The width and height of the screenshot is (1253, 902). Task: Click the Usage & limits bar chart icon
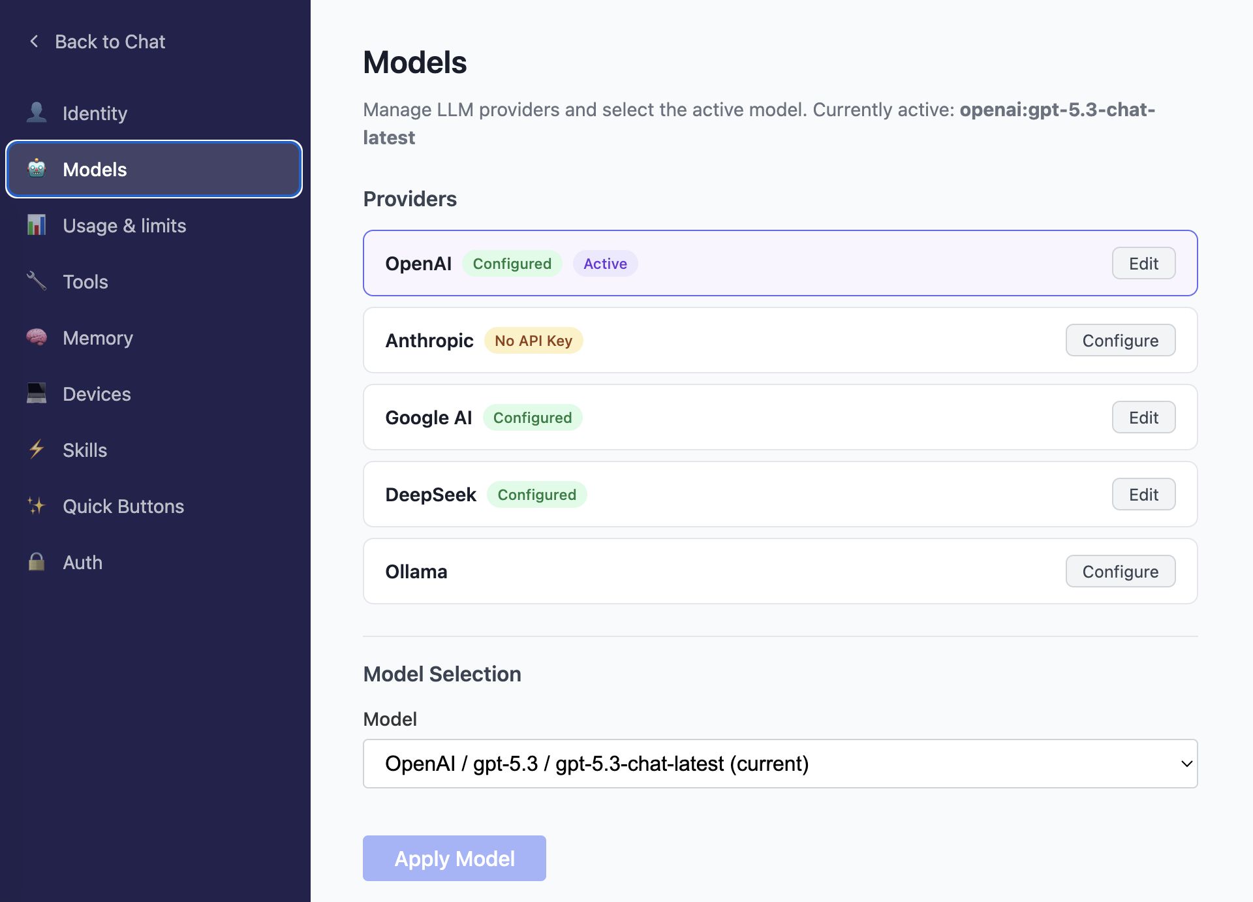37,225
